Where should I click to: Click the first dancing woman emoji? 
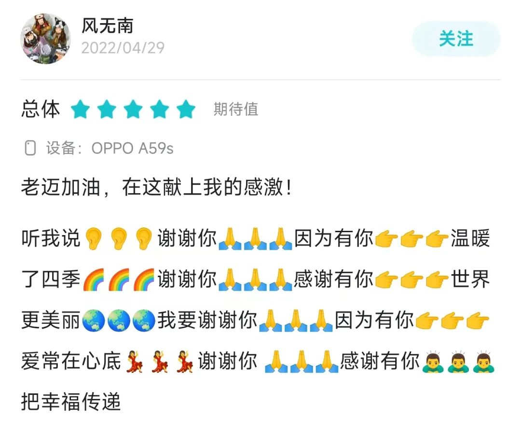click(134, 361)
